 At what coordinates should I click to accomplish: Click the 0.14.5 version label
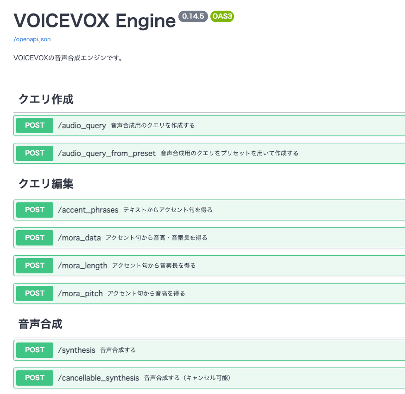click(x=192, y=17)
